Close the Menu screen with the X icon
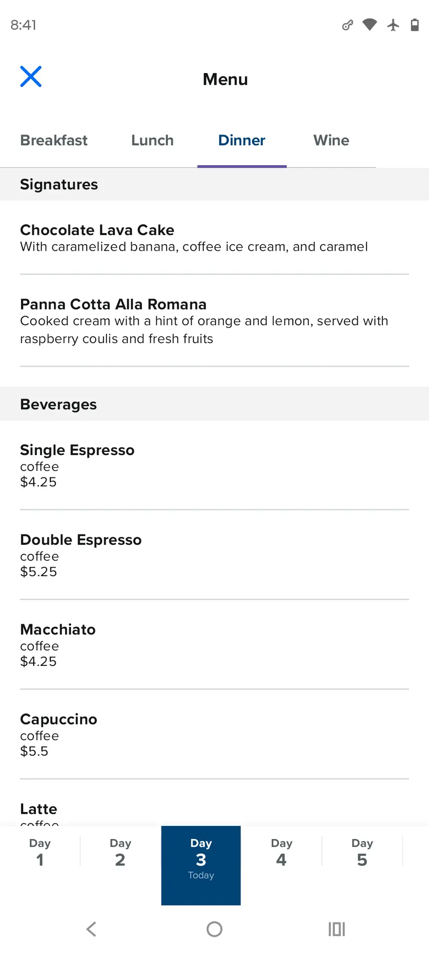This screenshot has width=429, height=953. click(31, 77)
